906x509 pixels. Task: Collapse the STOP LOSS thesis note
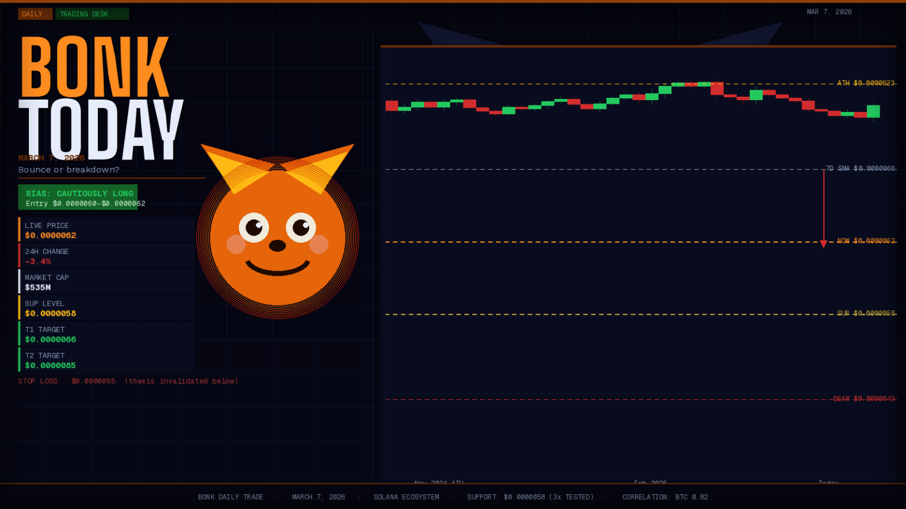pyautogui.click(x=128, y=381)
